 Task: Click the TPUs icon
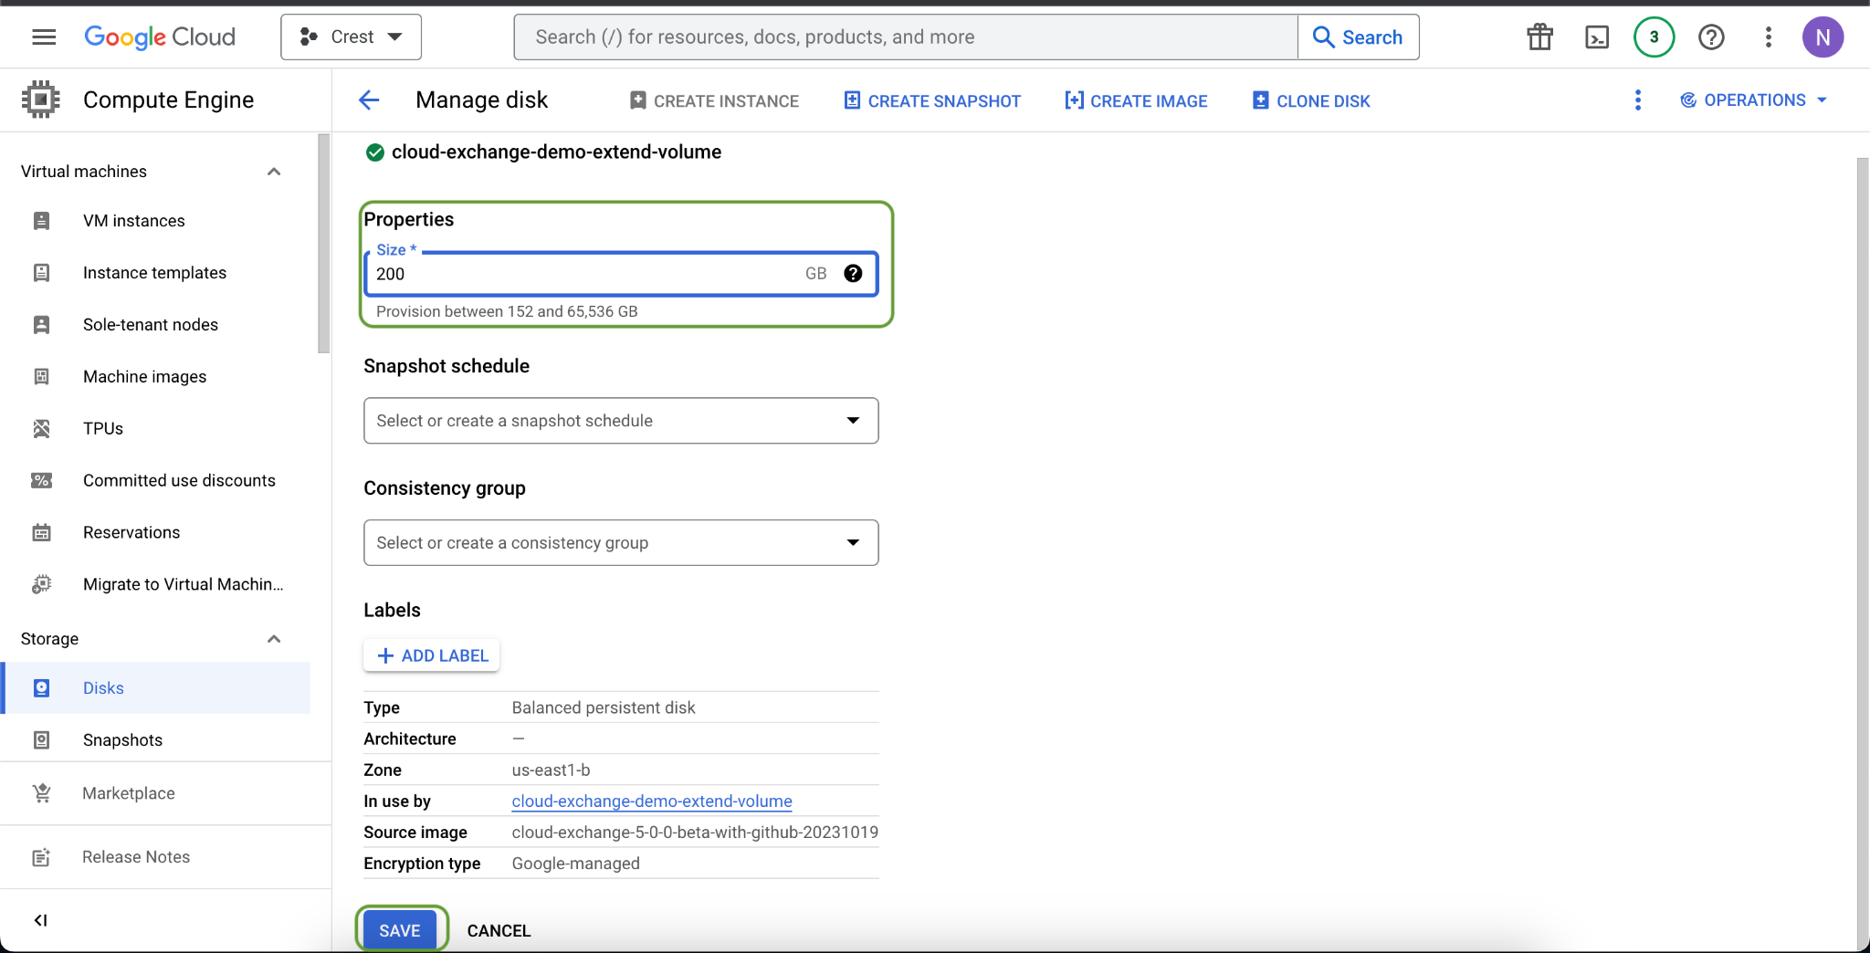(41, 429)
